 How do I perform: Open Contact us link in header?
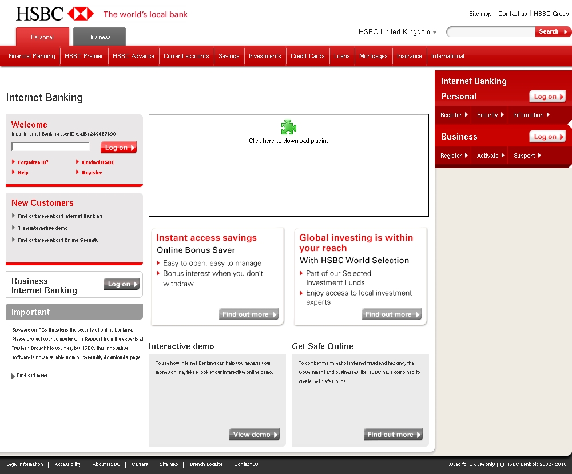point(513,14)
